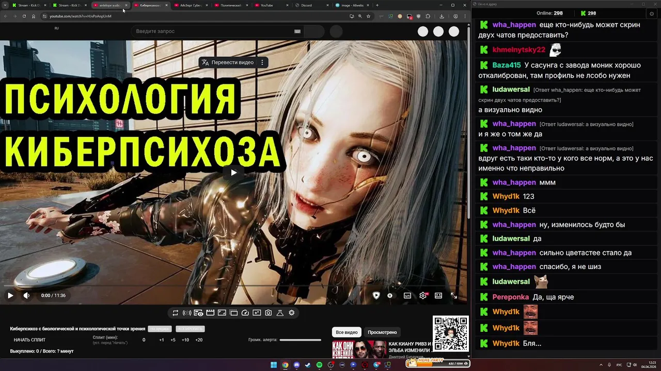Open the browser extensions puzzle icon
Viewport: 661px width, 371px height.
point(428,16)
